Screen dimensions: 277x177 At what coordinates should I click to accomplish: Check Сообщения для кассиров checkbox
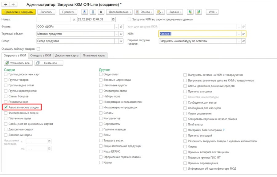click(x=185, y=108)
